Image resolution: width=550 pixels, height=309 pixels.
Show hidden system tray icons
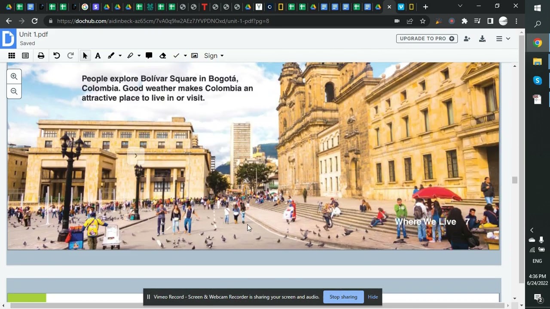532,230
